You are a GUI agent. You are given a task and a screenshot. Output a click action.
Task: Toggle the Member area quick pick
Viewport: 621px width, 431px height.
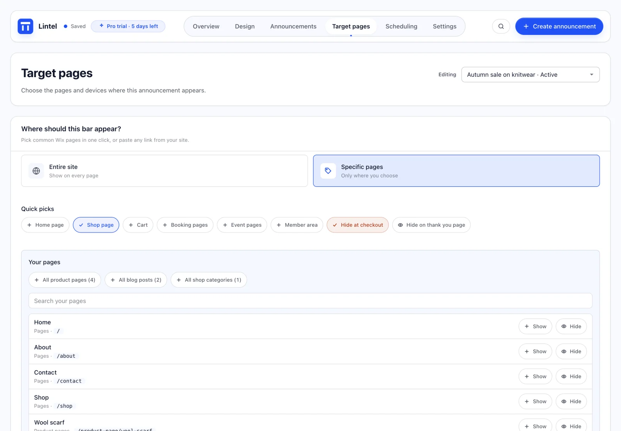point(297,225)
